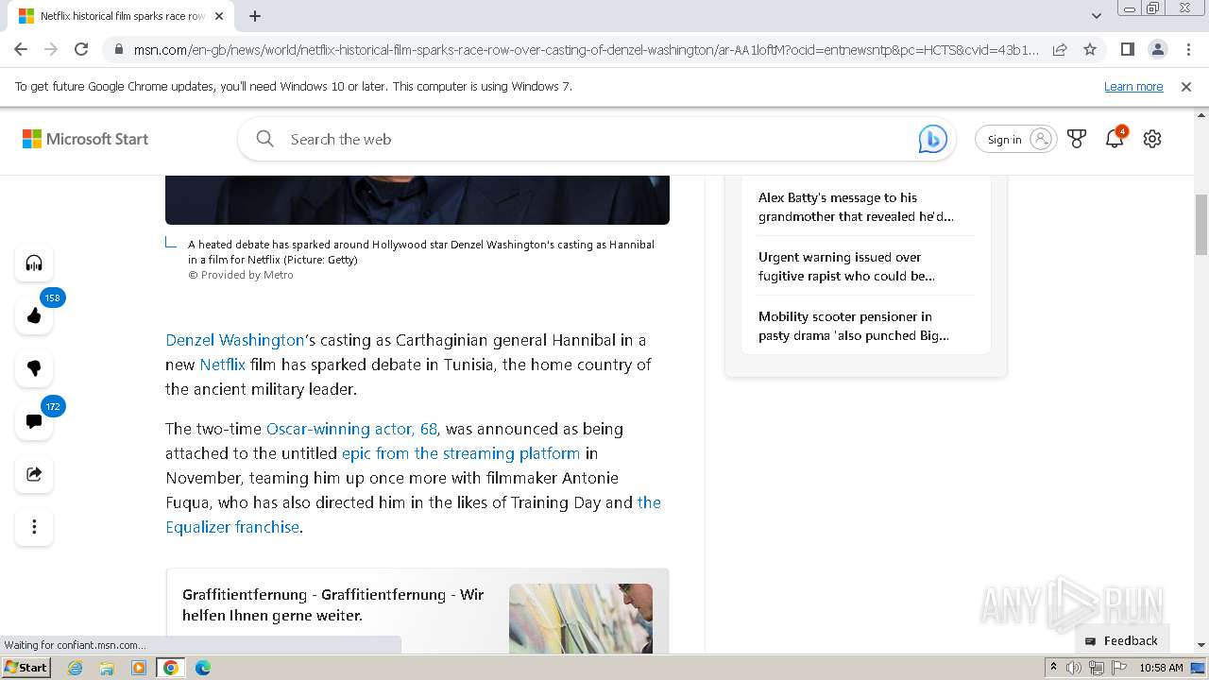Click the site info lock icon

click(118, 49)
